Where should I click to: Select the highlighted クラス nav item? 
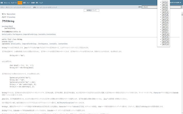[x=20, y=3]
